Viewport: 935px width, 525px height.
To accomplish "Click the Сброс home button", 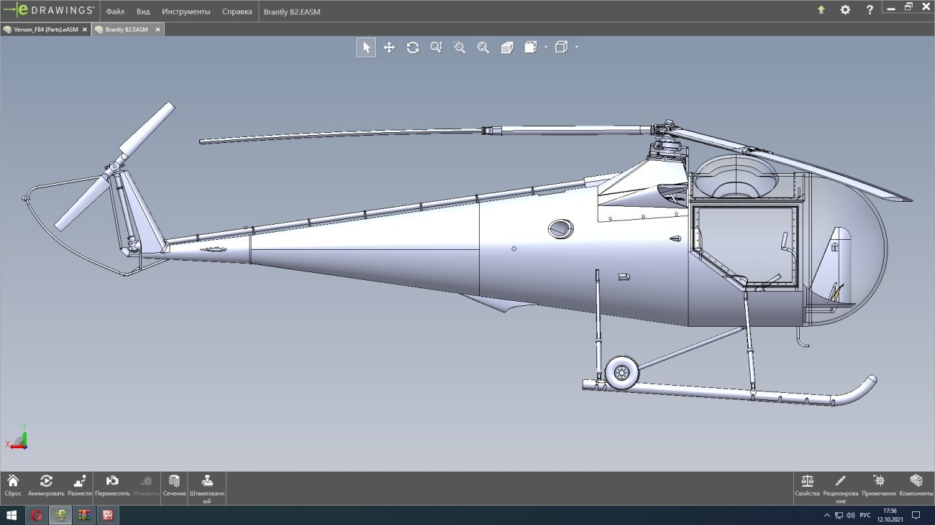I will [13, 486].
